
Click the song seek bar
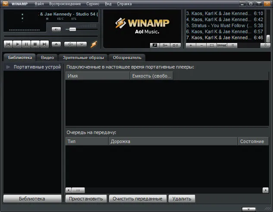(x=50, y=36)
